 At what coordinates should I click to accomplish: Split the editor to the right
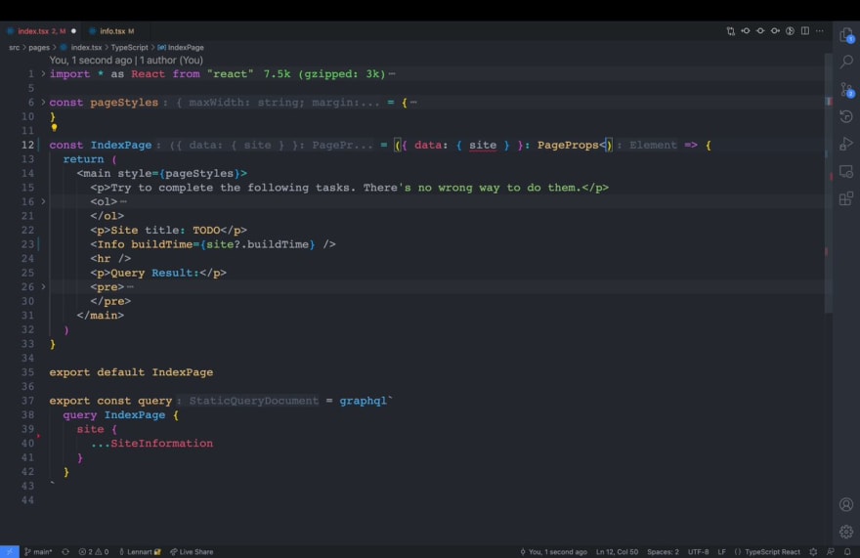coord(804,31)
